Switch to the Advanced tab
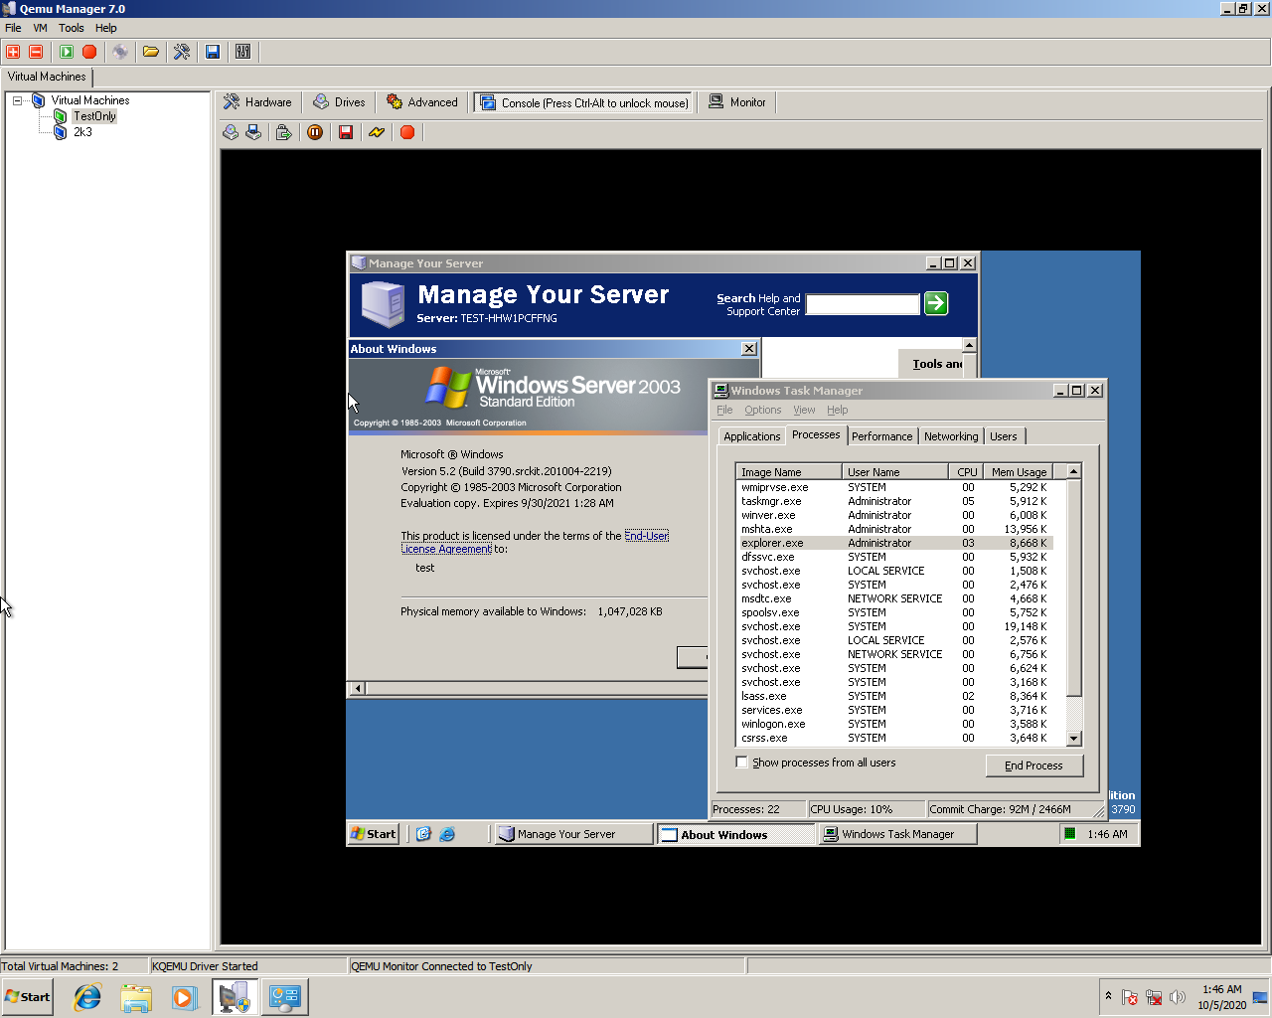This screenshot has height=1018, width=1272. [x=422, y=102]
